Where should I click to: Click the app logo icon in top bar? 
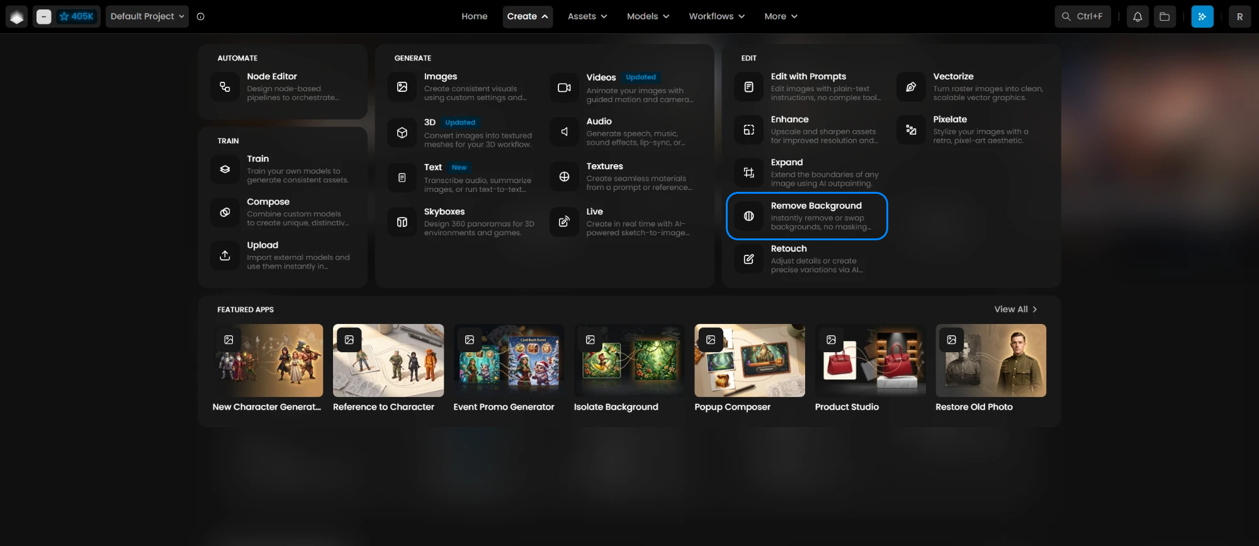pos(17,17)
